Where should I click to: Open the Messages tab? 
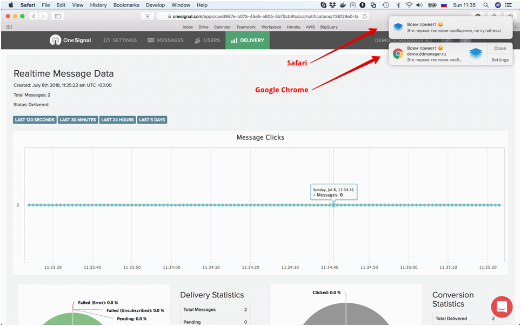point(165,40)
